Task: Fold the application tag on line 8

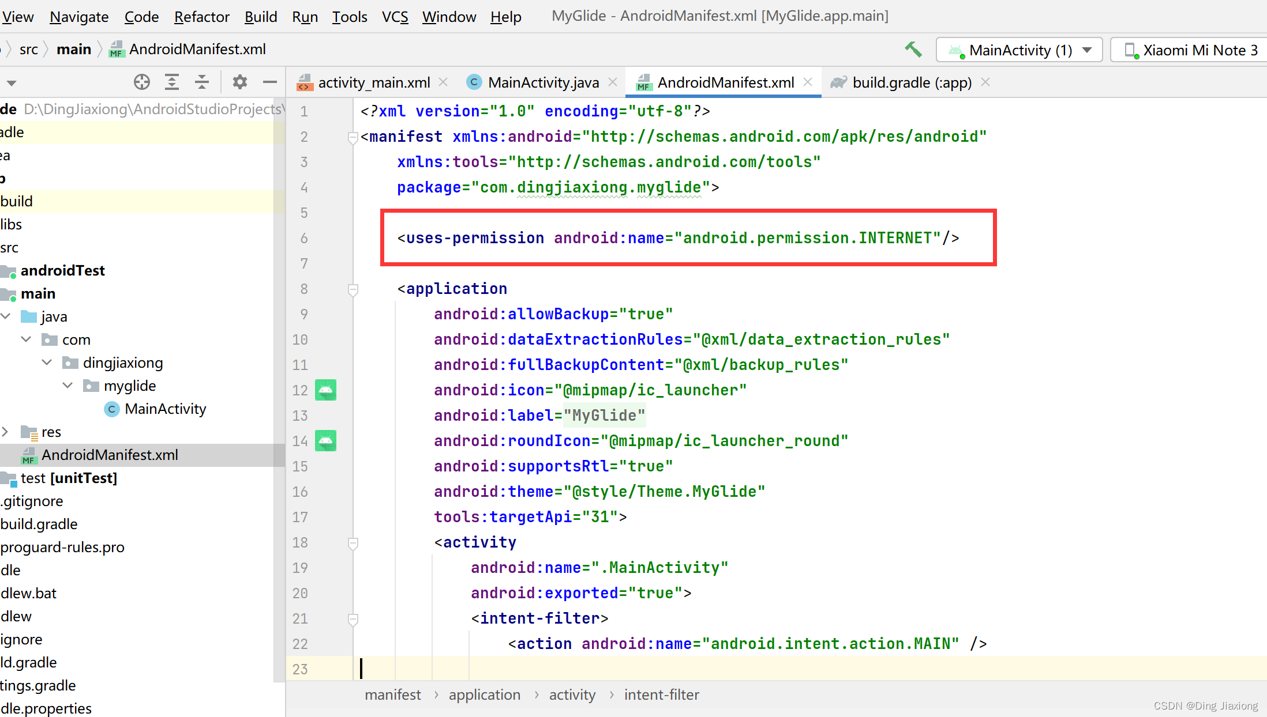Action: 353,289
